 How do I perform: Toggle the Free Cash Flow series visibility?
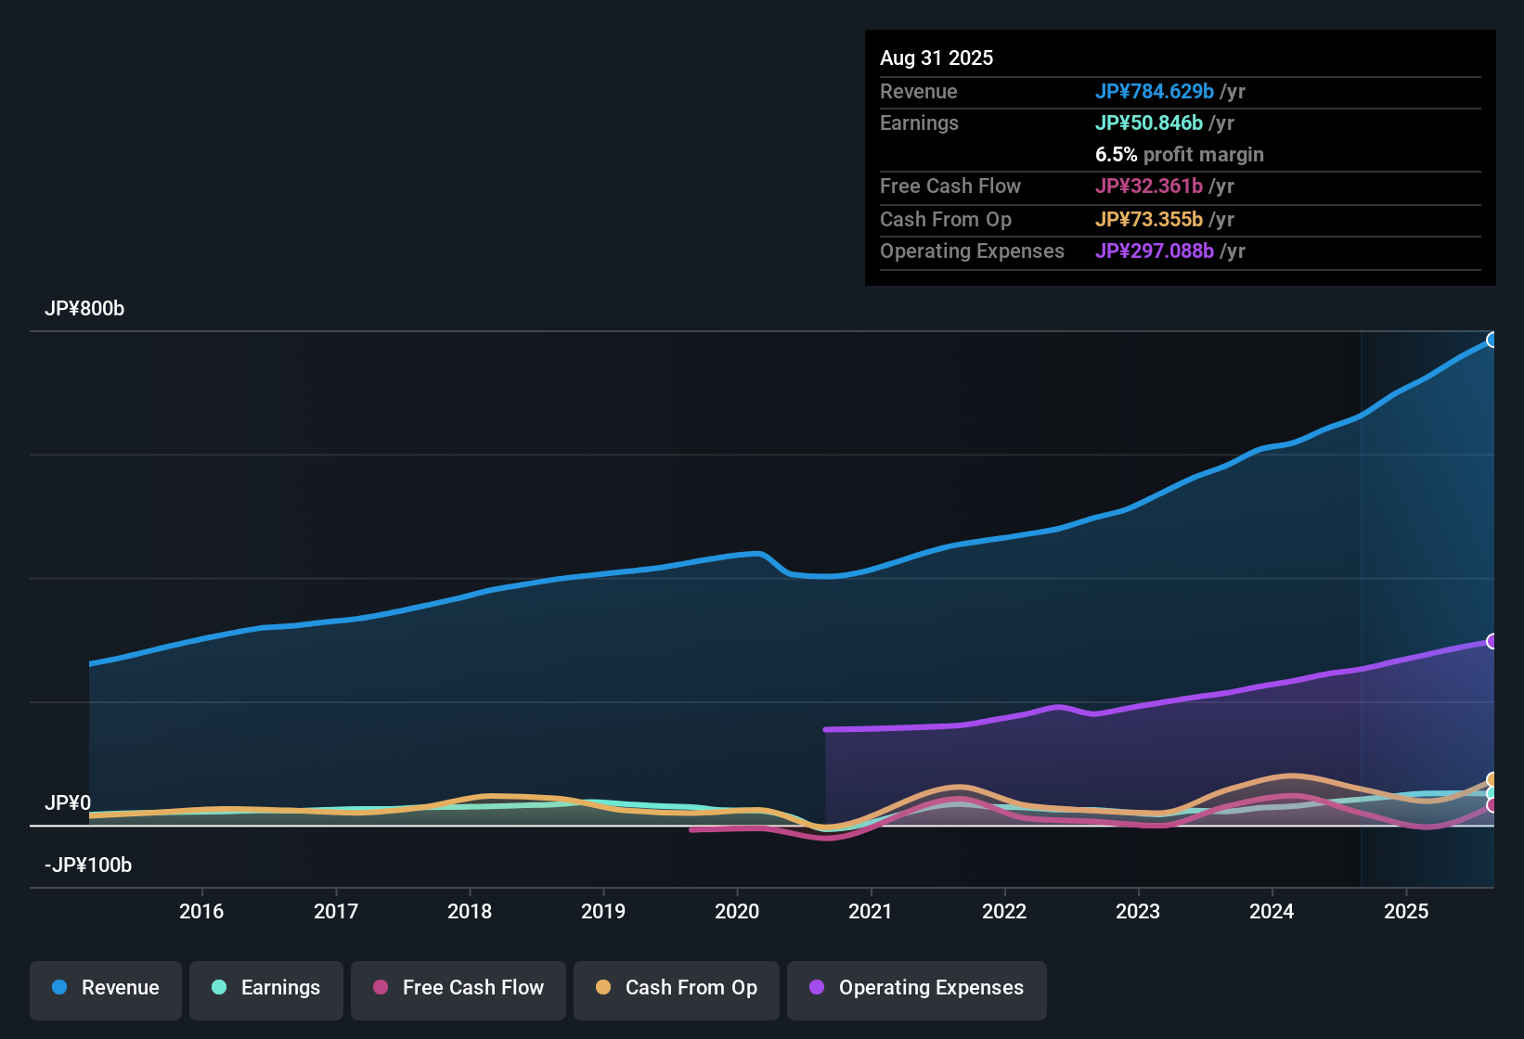458,988
